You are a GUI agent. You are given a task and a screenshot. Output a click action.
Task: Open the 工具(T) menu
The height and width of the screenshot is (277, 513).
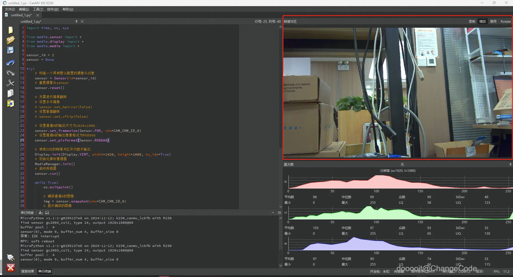pos(38,9)
